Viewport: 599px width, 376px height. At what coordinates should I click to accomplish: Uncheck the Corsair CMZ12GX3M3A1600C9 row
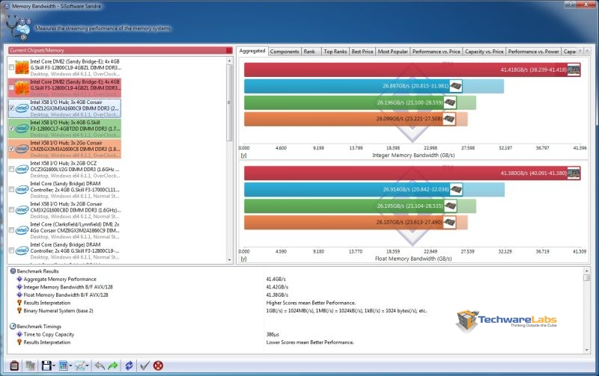[x=11, y=108]
